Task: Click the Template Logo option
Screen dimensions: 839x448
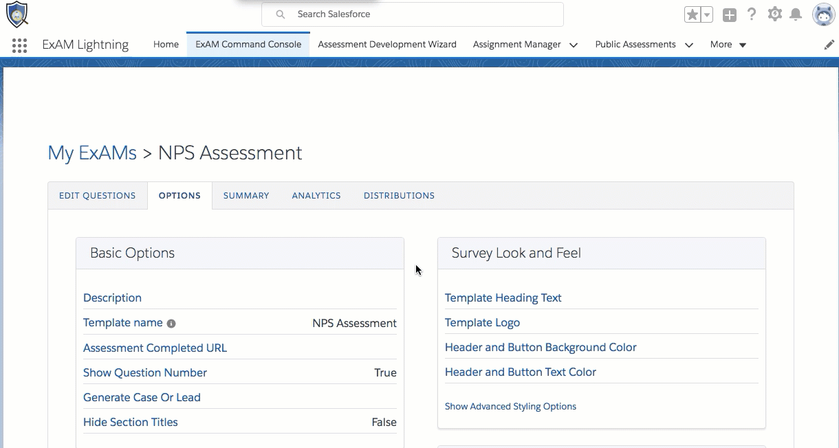Action: (482, 323)
